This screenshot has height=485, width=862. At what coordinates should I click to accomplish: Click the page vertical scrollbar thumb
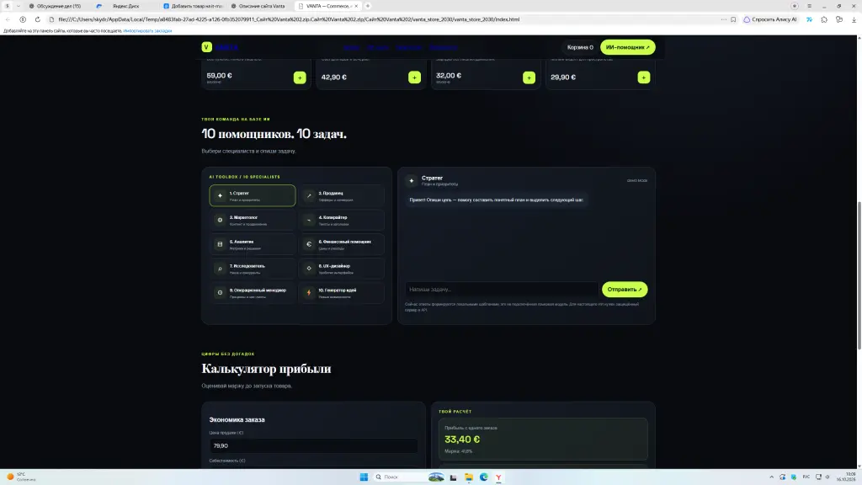[859, 275]
